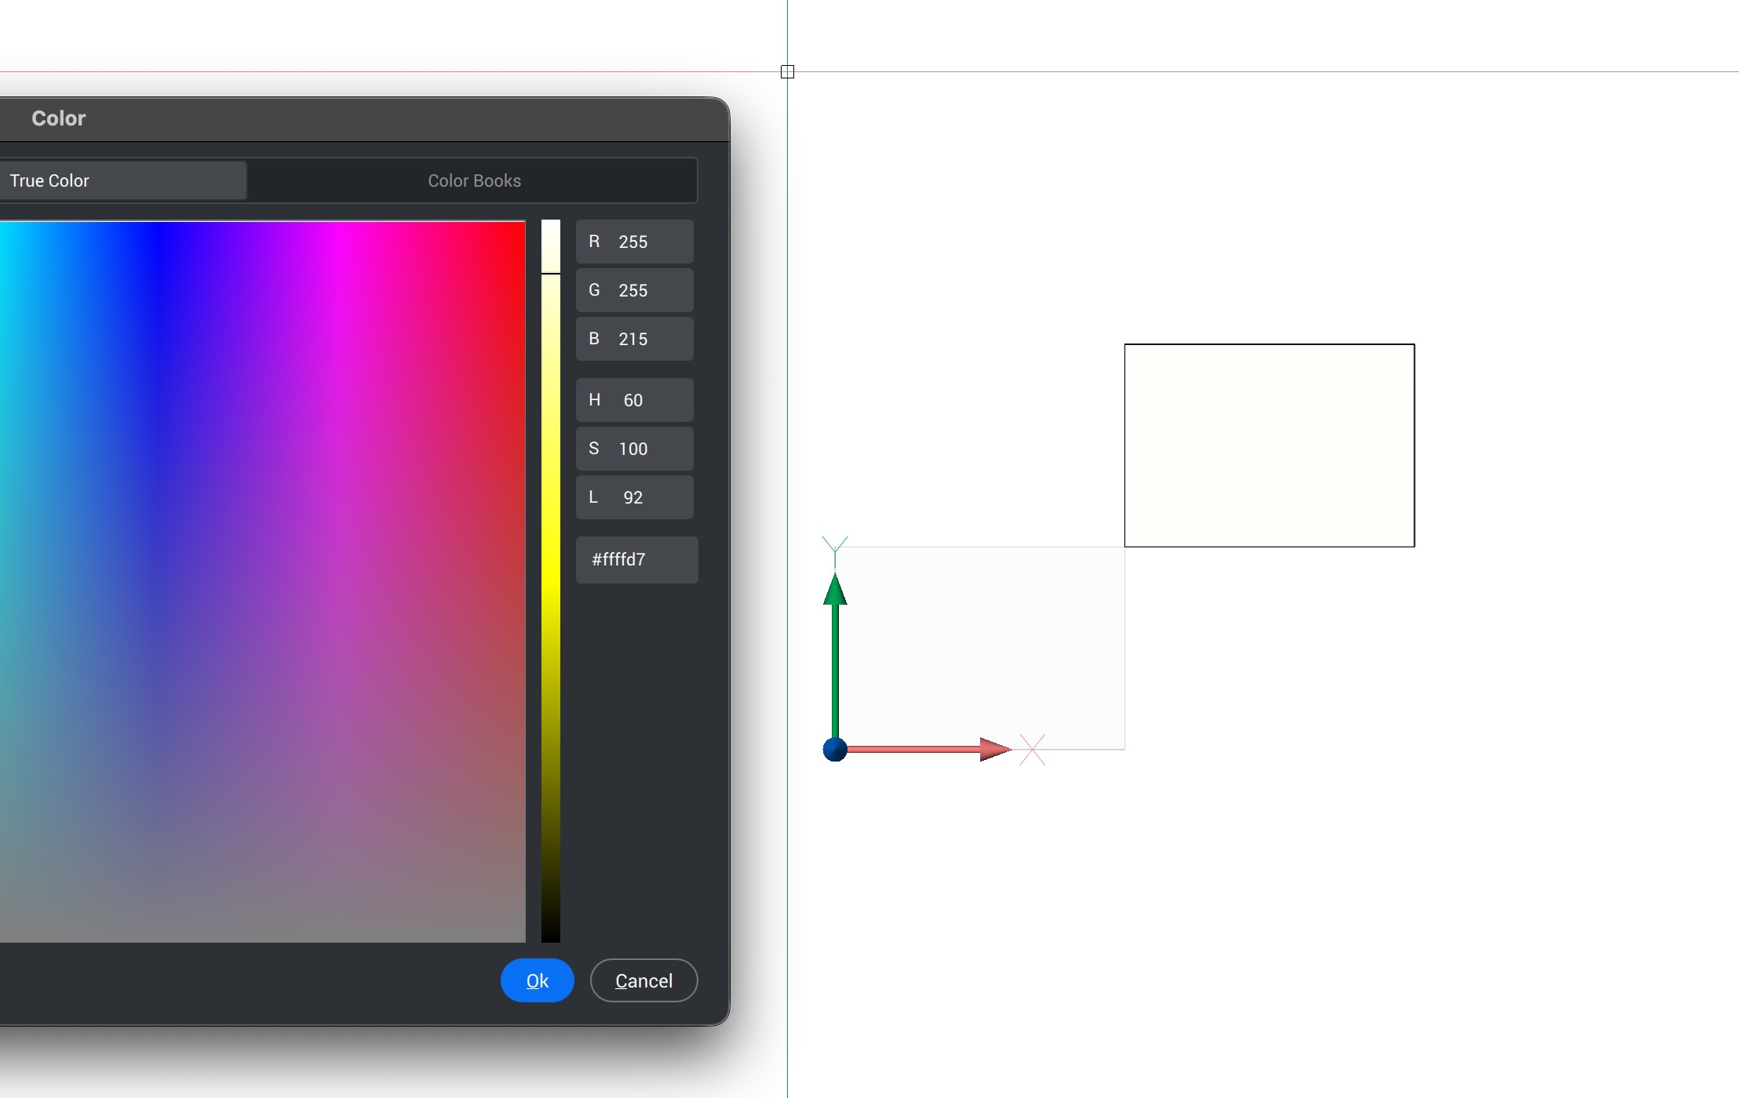Click the hex code field #ffffd7

point(636,559)
